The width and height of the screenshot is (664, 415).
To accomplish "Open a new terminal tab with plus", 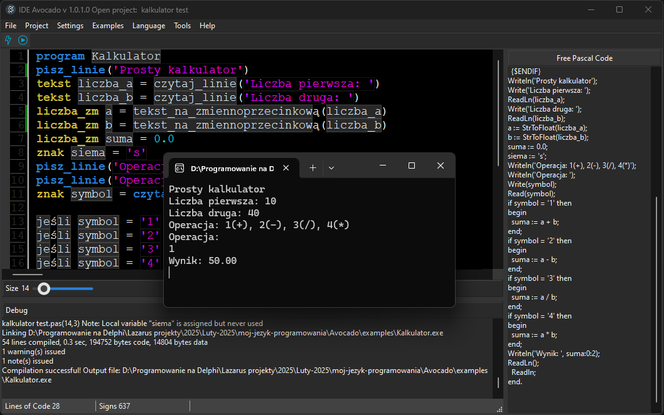I will (x=313, y=168).
